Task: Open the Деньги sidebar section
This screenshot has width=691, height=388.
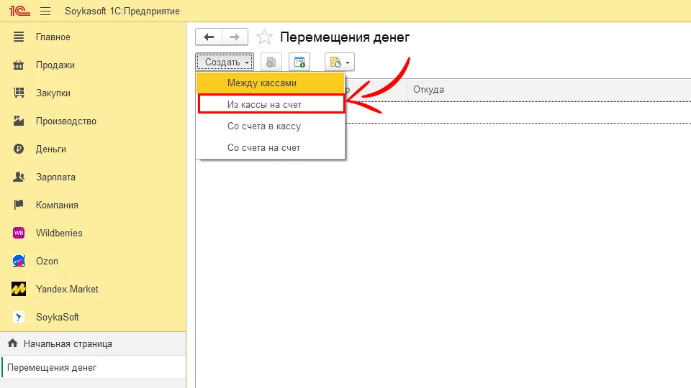Action: point(50,149)
